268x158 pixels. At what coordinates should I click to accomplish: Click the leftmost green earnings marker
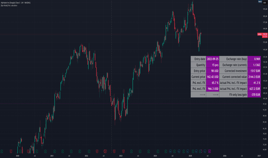pos(2,151)
